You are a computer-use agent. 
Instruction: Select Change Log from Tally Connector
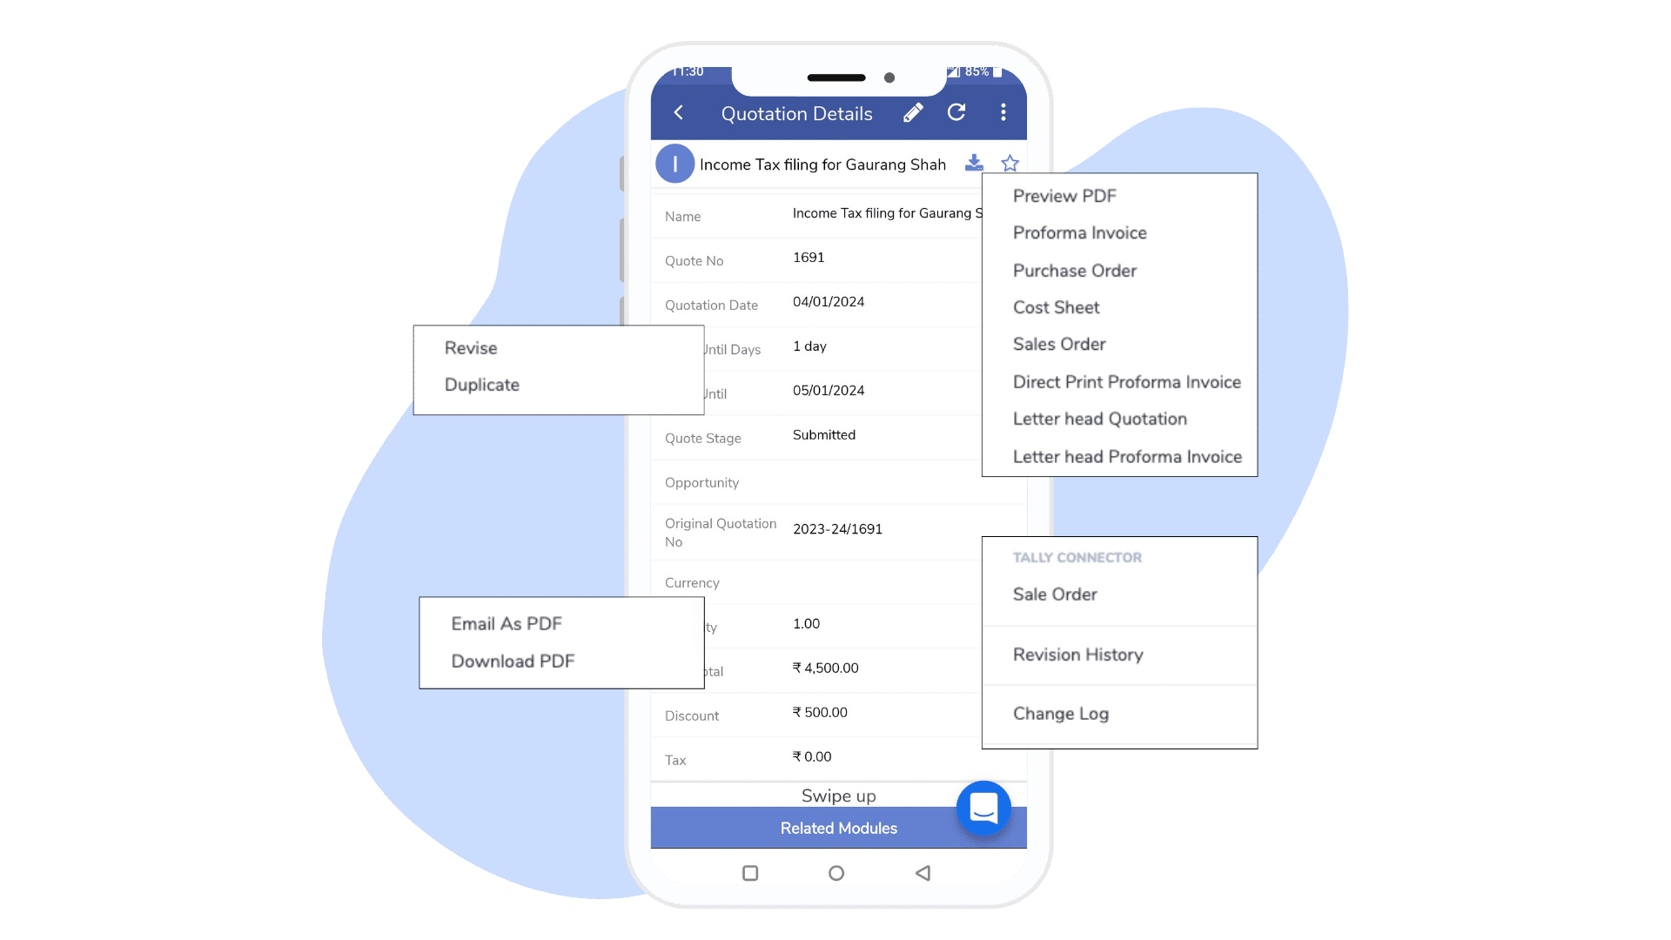tap(1062, 714)
